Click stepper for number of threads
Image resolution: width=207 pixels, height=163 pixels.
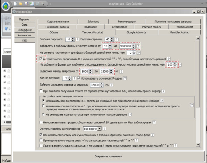70,78
